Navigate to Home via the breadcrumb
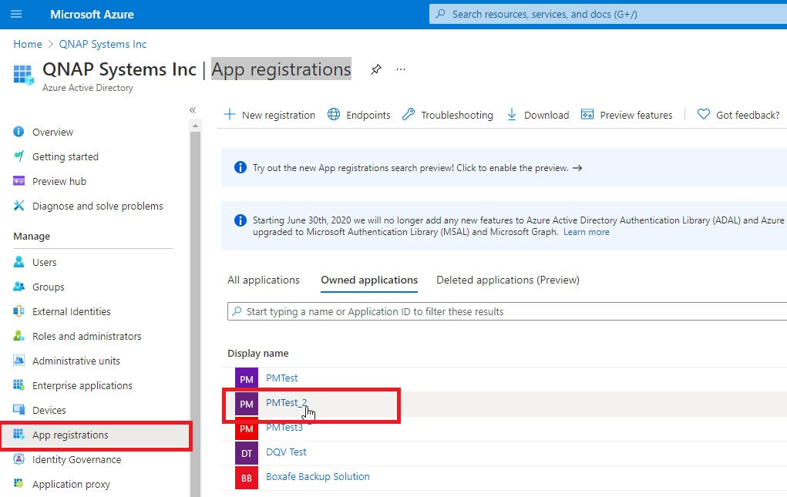 point(27,44)
